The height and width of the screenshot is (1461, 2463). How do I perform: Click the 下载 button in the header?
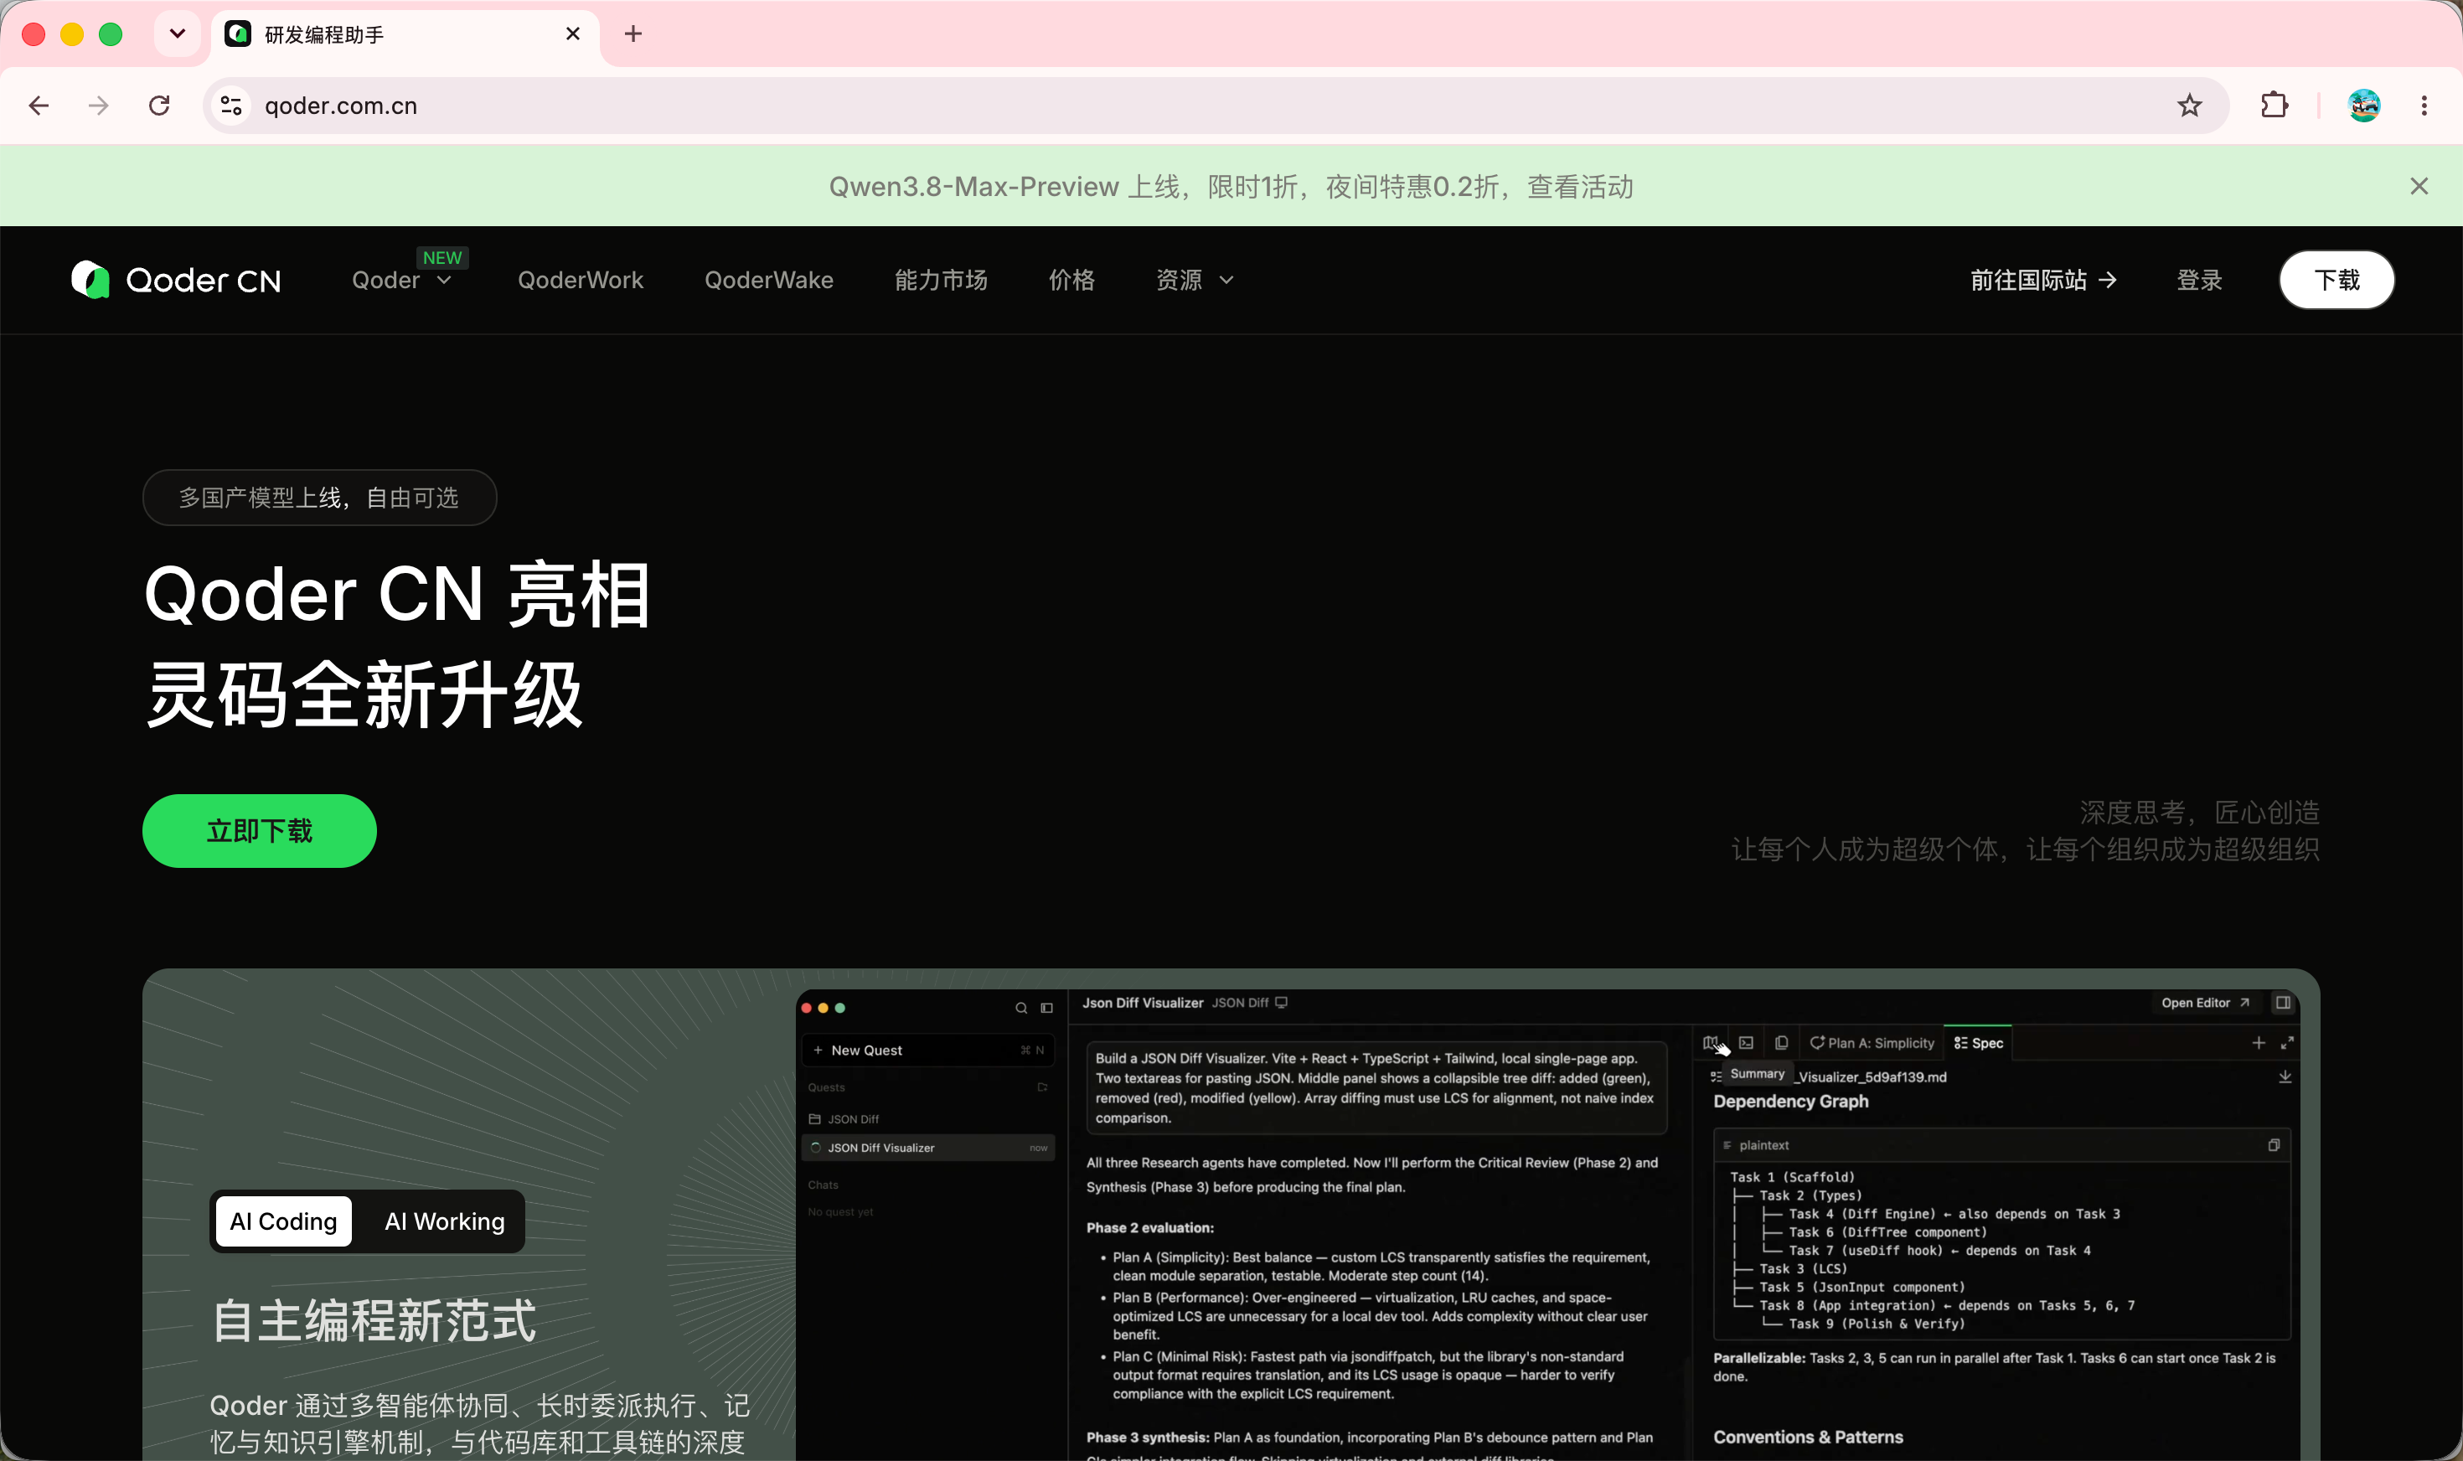click(x=2337, y=281)
